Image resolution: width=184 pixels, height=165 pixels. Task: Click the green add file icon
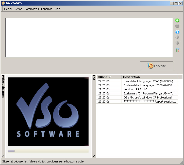tap(177, 20)
